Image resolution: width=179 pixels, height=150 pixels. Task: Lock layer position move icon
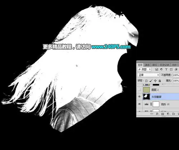[x=155, y=81]
